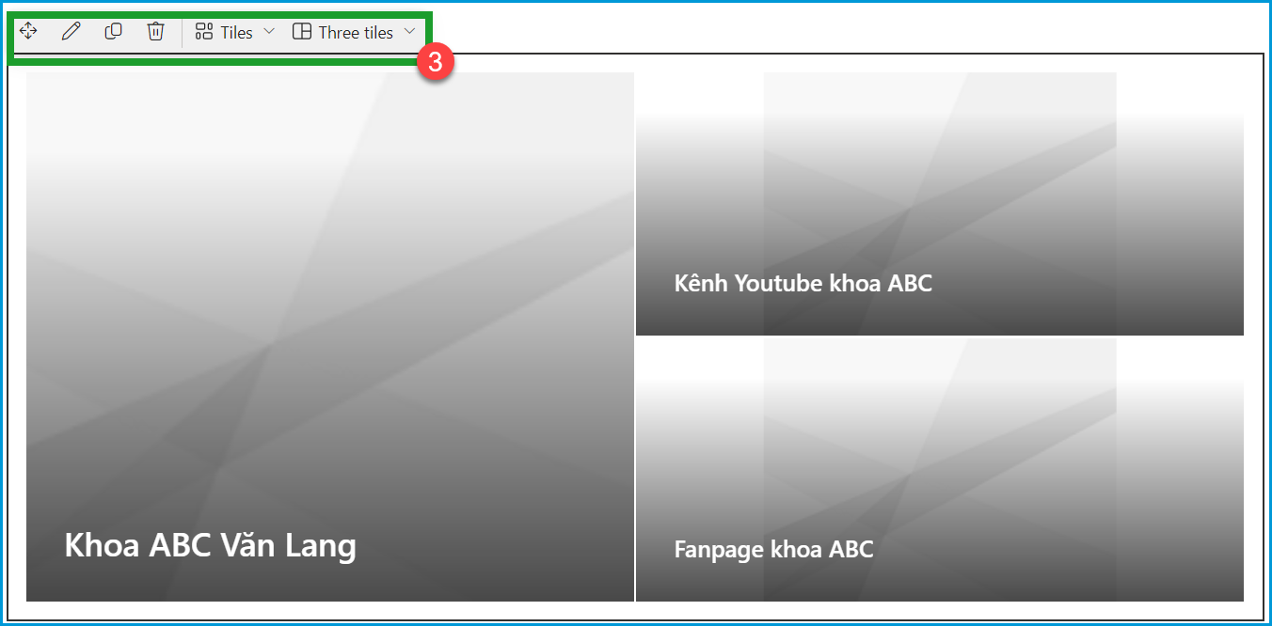Click the duplicate web part icon

tap(113, 32)
